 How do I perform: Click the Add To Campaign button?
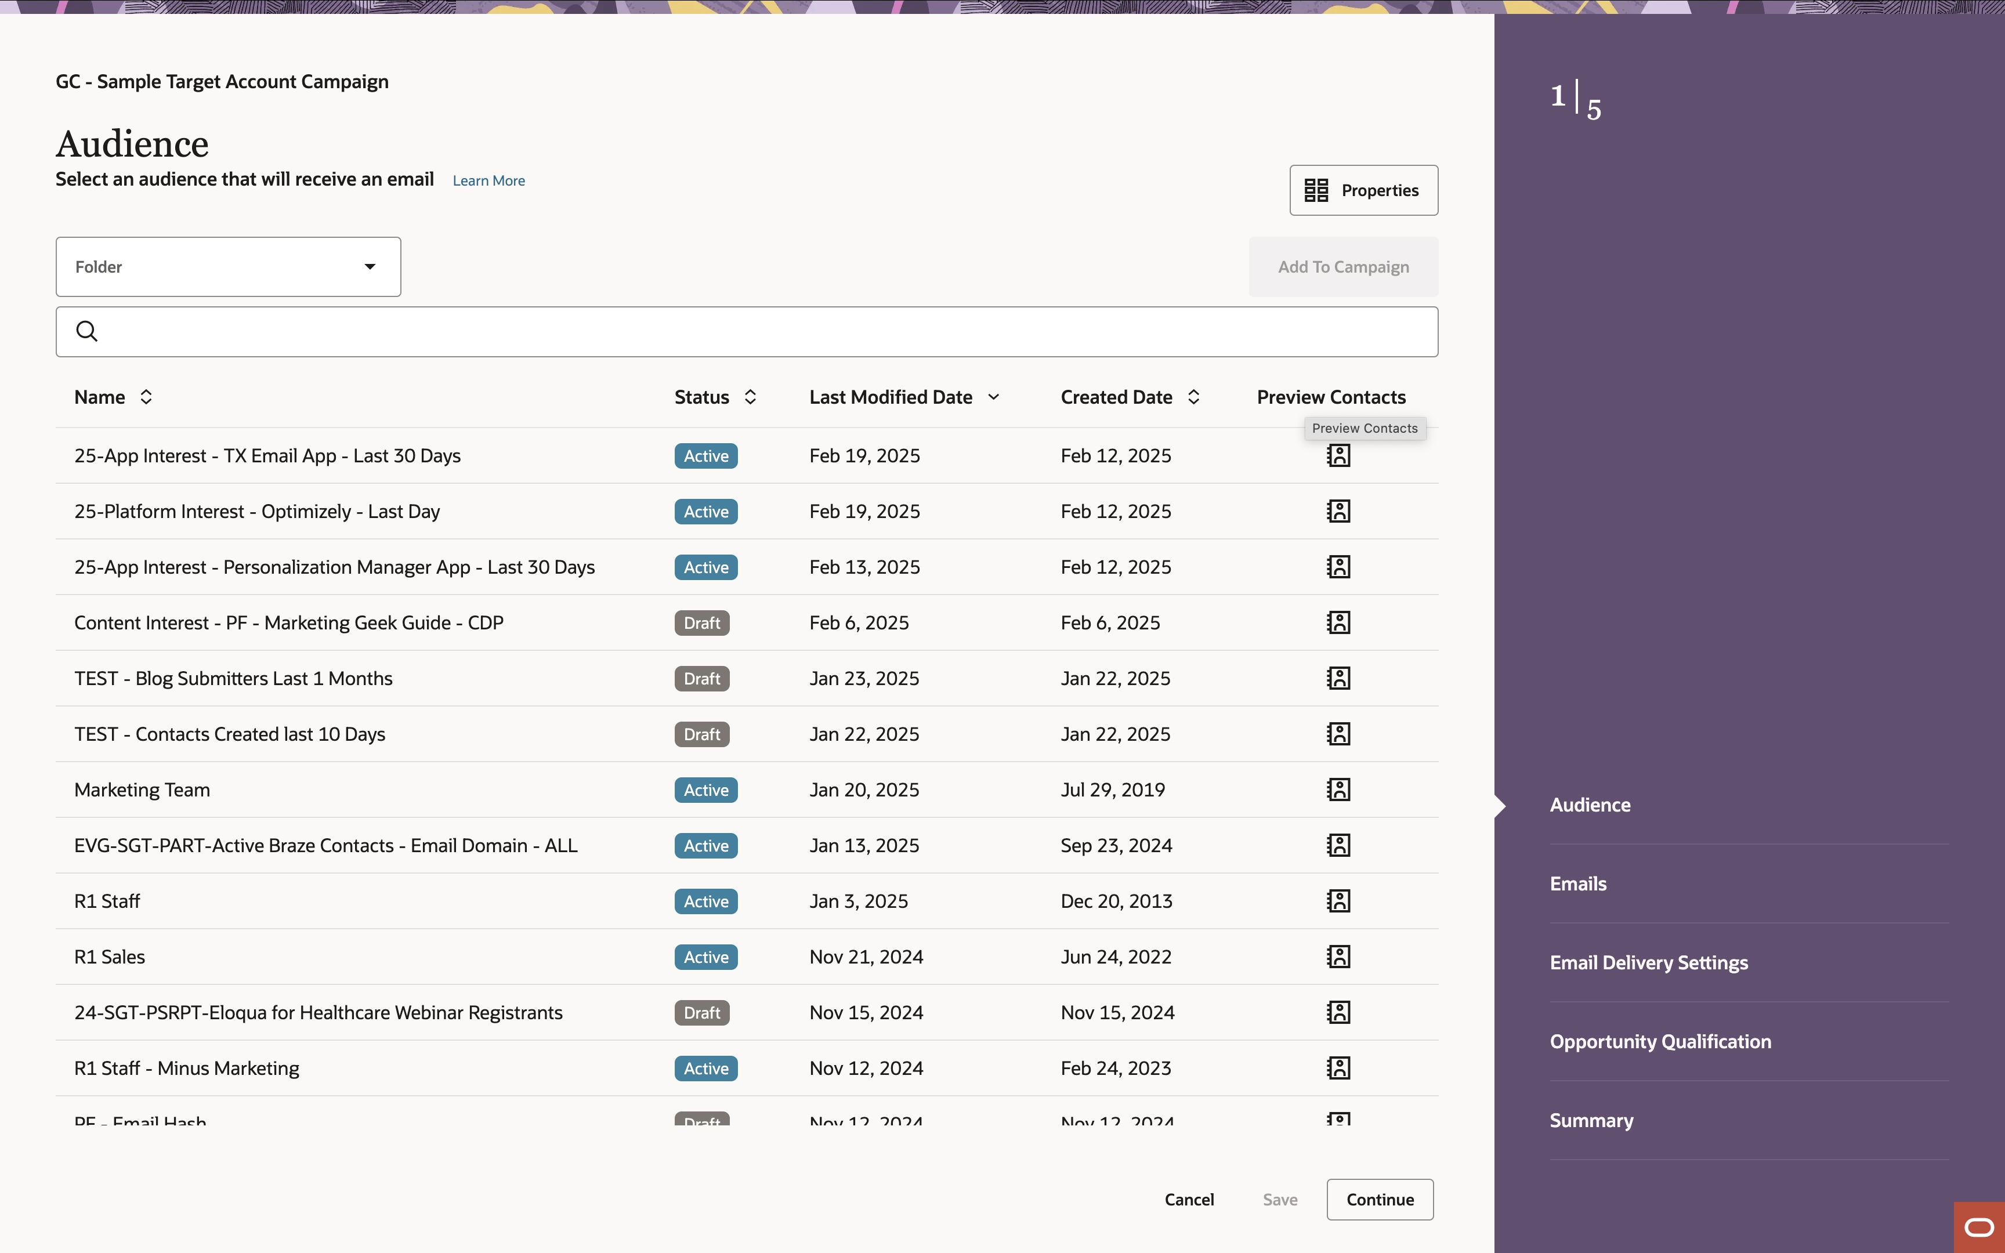coord(1343,266)
